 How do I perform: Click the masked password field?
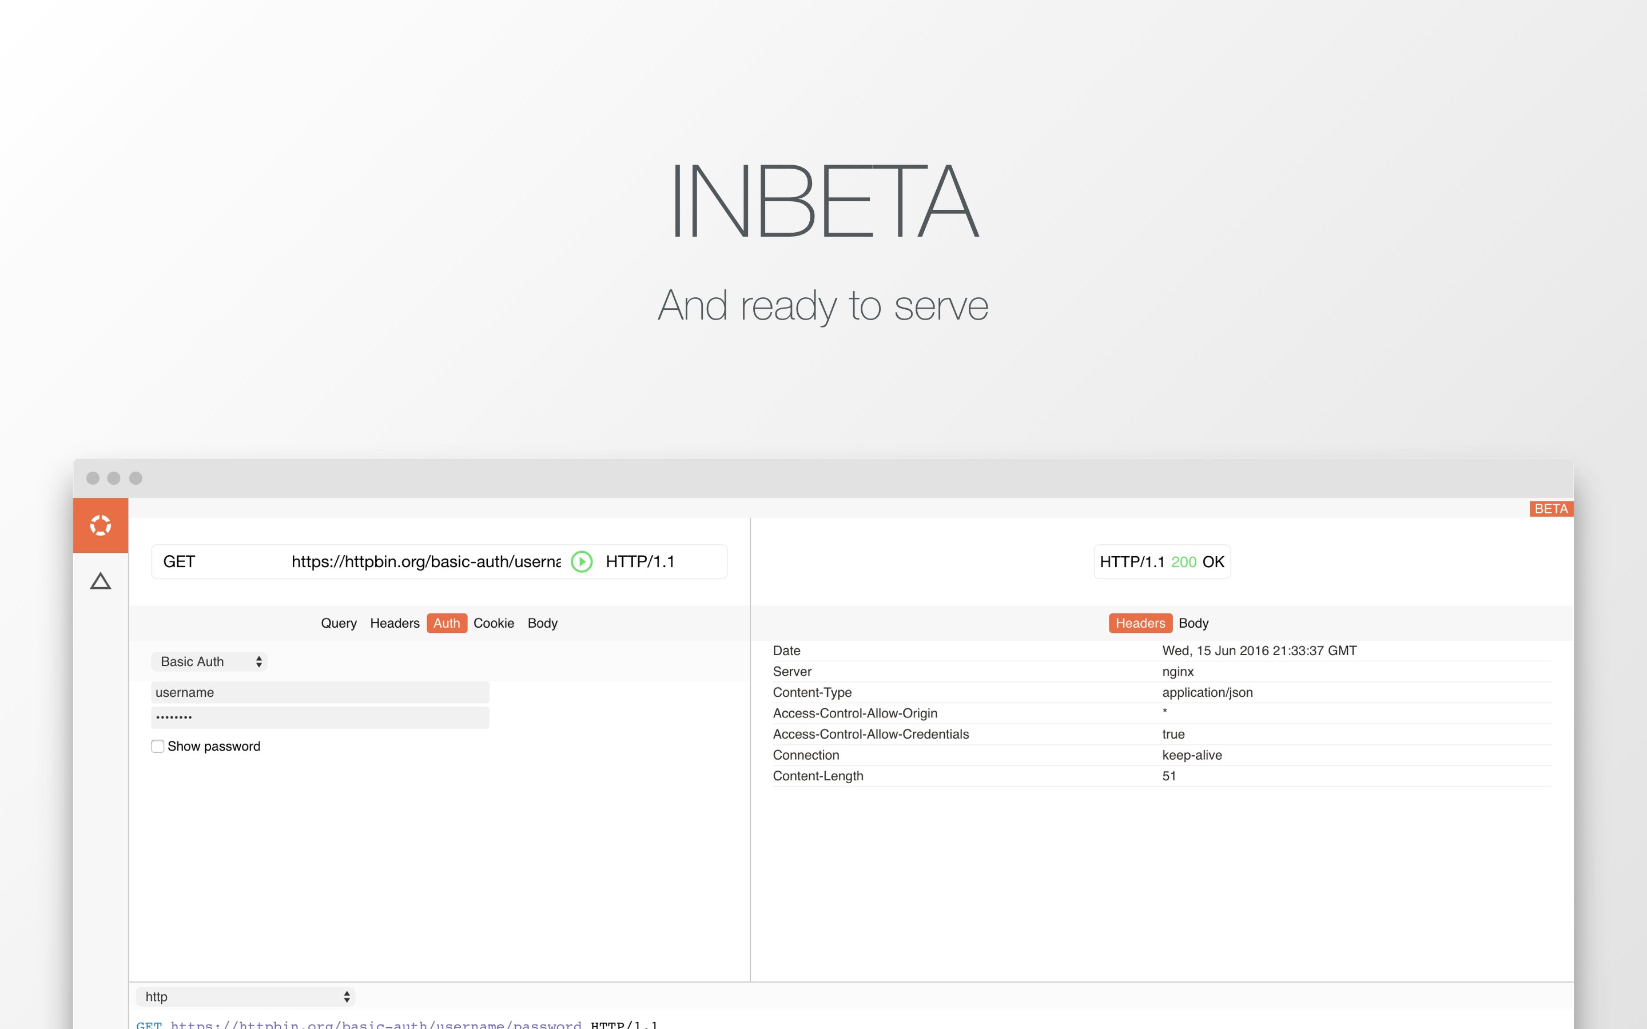coord(320,717)
